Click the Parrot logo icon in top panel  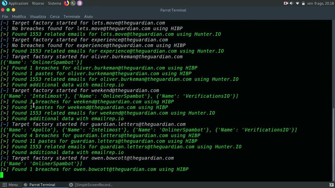(x=4, y=3)
